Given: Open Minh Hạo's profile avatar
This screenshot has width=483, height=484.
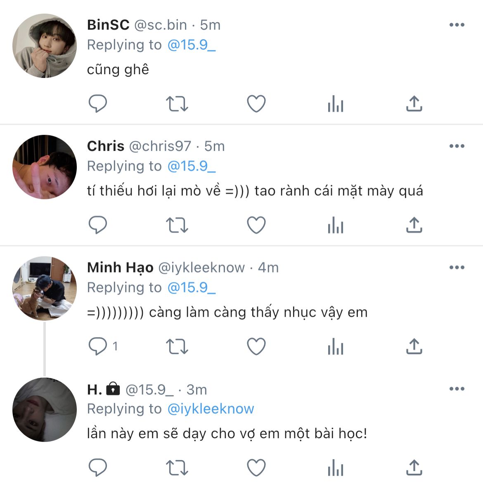Looking at the screenshot, I should click(45, 289).
